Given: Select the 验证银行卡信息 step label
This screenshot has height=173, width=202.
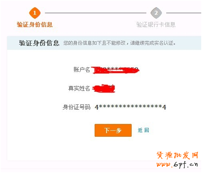Looking at the screenshot, I should click(156, 25).
